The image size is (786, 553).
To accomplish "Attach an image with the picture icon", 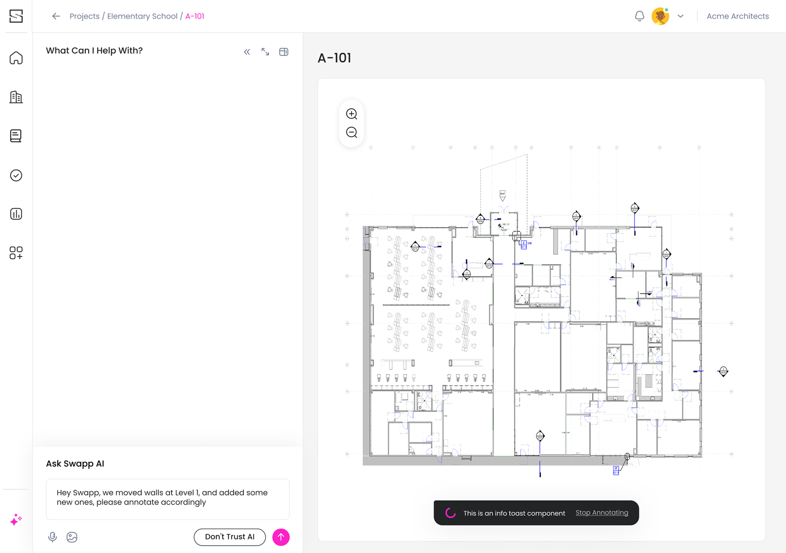I will 72,537.
